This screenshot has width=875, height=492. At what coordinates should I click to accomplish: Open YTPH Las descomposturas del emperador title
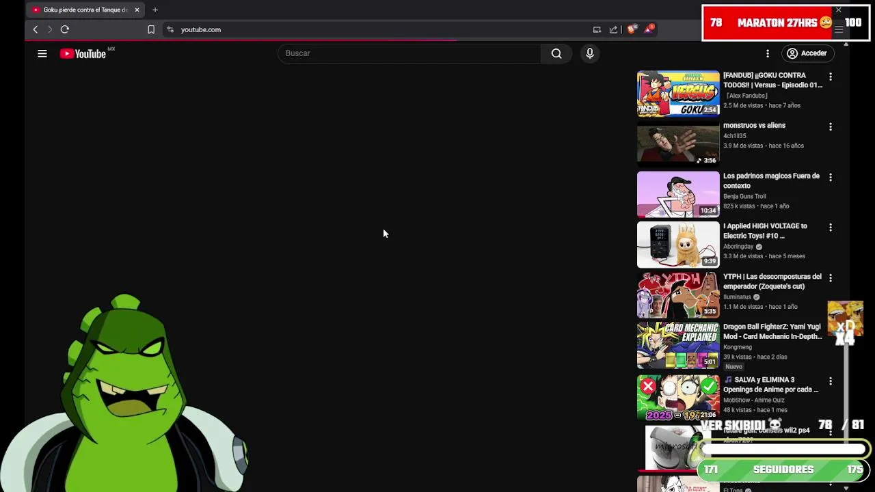click(772, 282)
